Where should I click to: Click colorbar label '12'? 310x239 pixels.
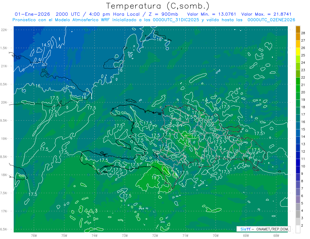303,151
